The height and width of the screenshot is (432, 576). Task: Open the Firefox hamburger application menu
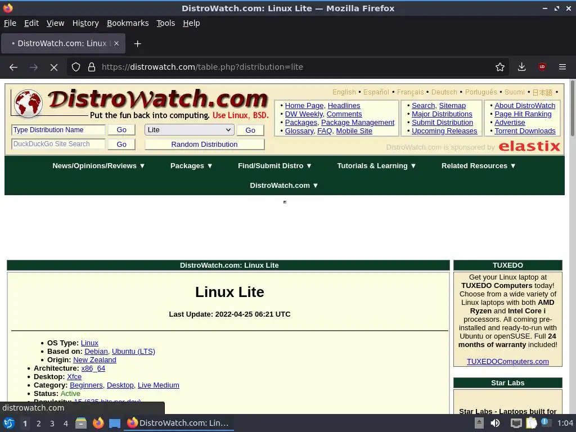(x=562, y=67)
